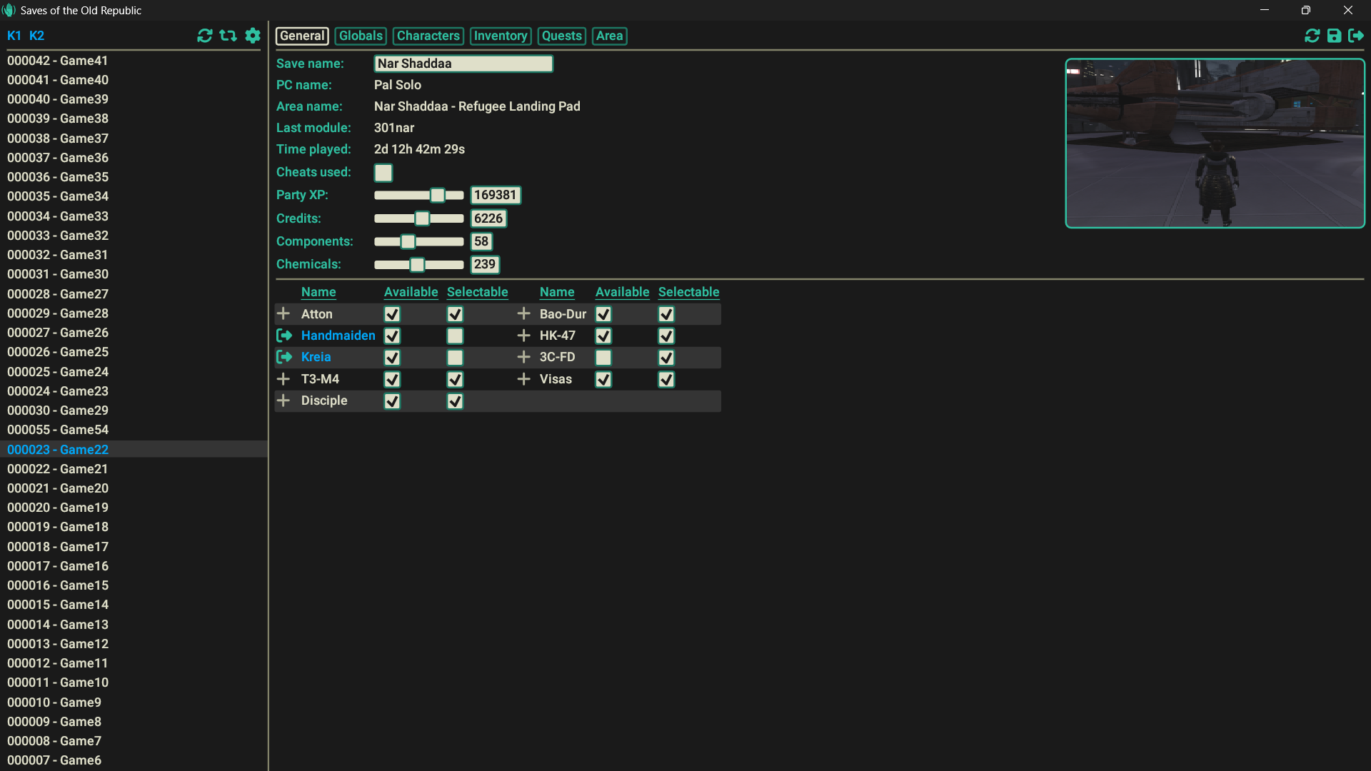Toggle 3C-FD Available checkbox

(603, 358)
